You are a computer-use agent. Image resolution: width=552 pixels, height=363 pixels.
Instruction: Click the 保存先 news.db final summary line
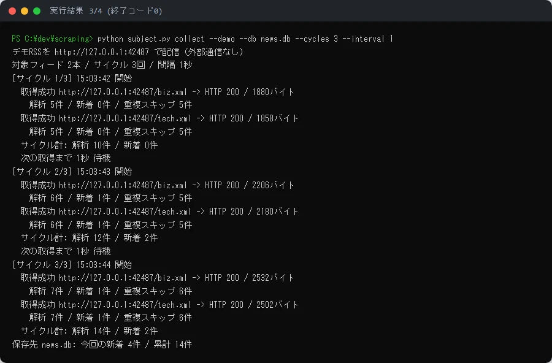[x=102, y=345]
